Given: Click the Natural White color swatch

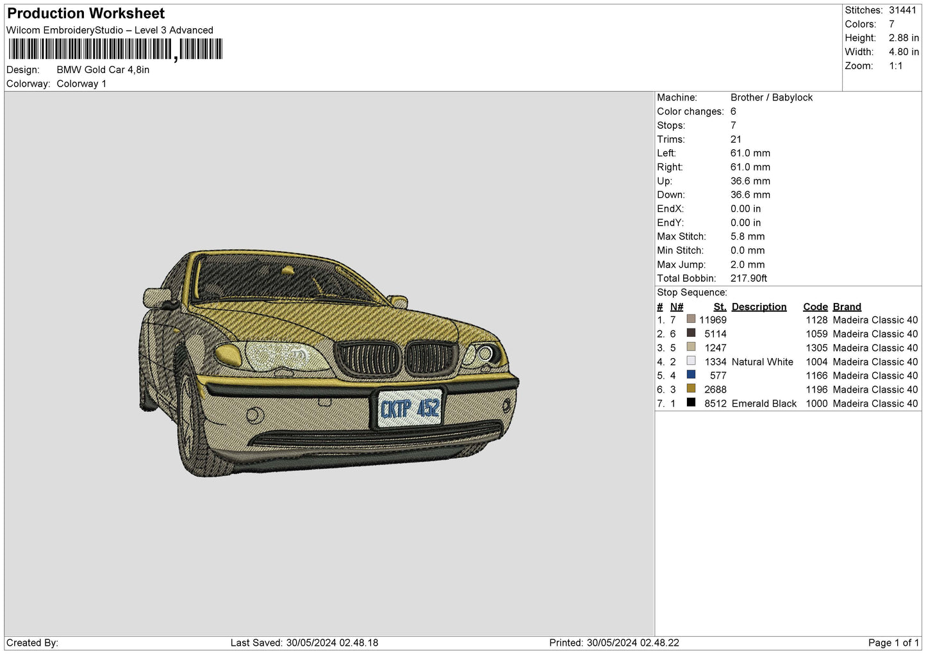Looking at the screenshot, I should tap(691, 361).
